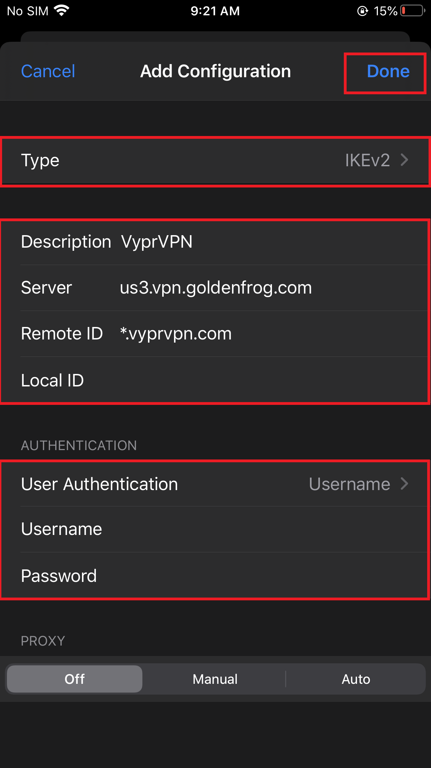Open User Authentication method options

[x=215, y=484]
